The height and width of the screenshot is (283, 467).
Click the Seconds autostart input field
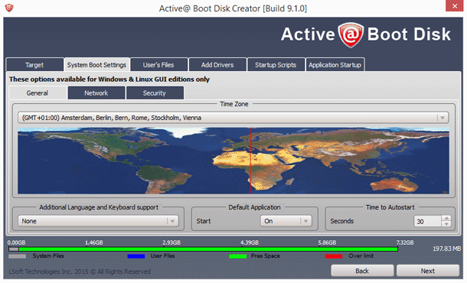(427, 221)
